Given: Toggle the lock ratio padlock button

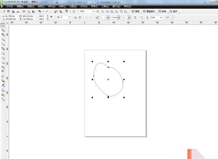Looking at the screenshot, I should click(x=51, y=17).
